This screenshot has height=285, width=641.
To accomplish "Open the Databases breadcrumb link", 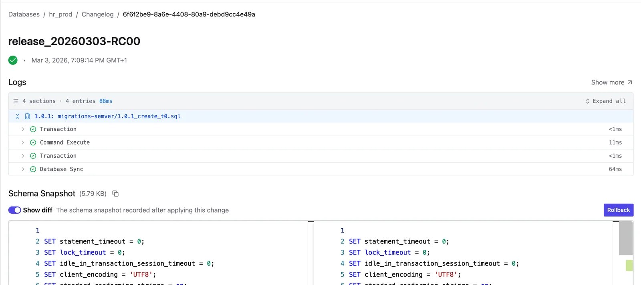I will 24,14.
